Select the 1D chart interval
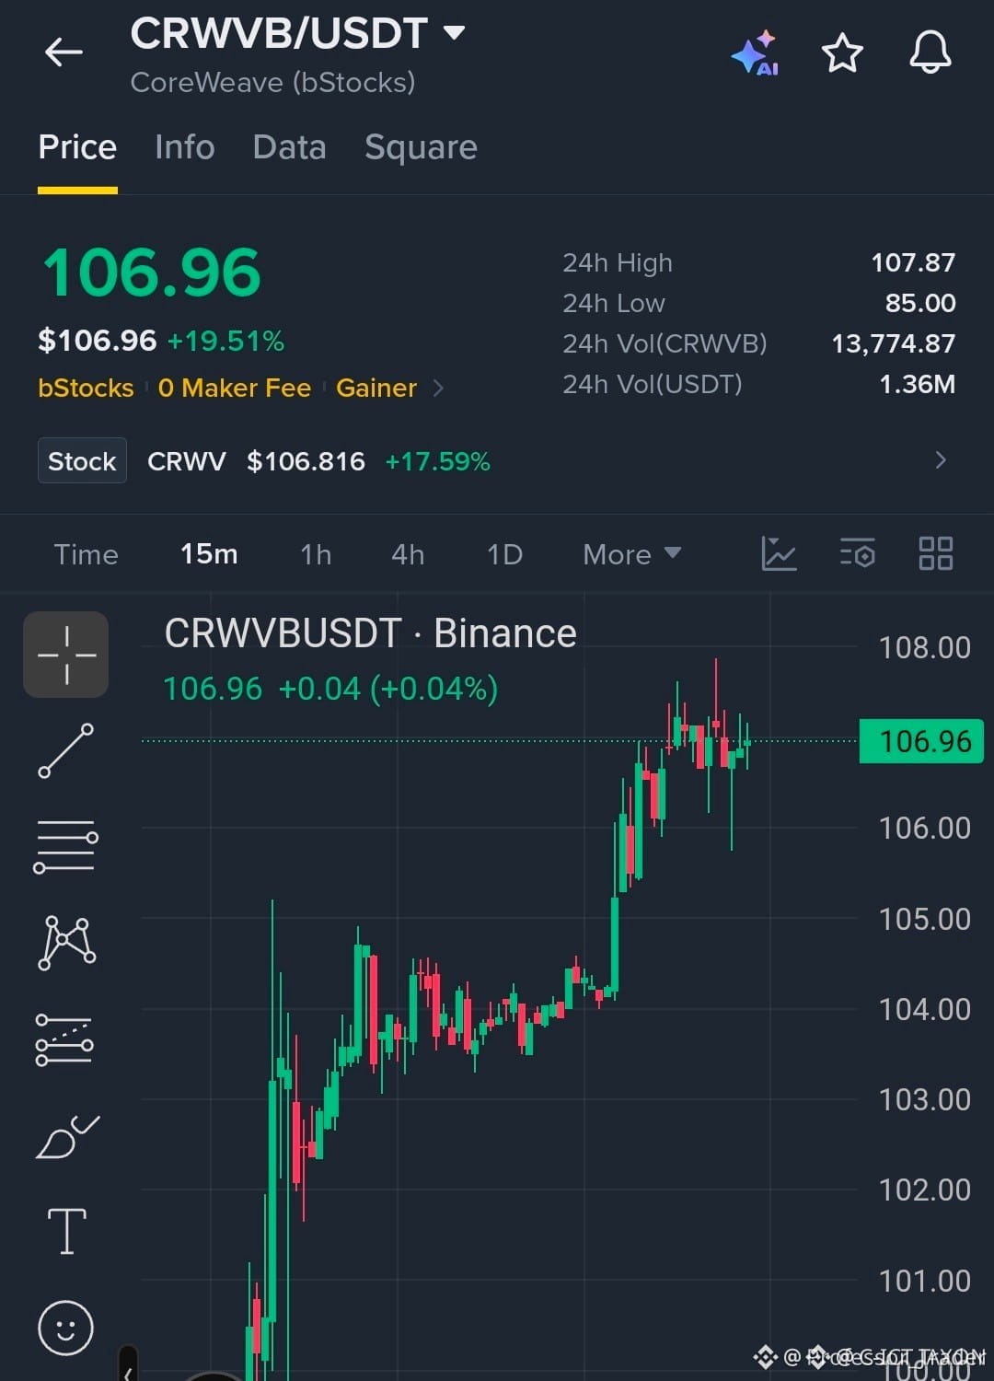 [504, 554]
